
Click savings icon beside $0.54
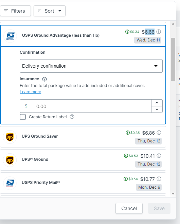pos(126,179)
